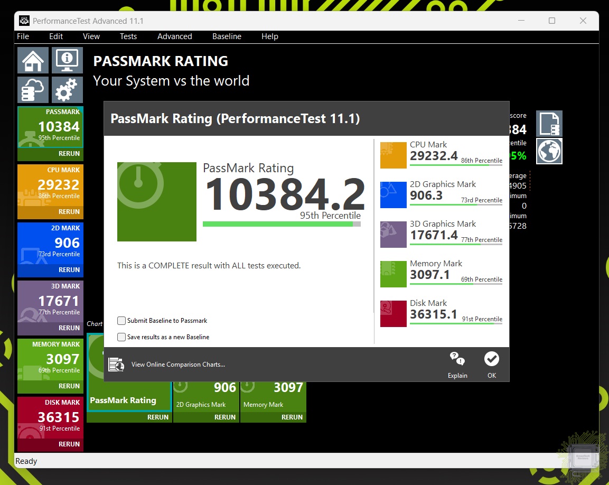The width and height of the screenshot is (609, 485).
Task: Select the DISK MARK 36315 sidebar tile
Action: point(51,418)
